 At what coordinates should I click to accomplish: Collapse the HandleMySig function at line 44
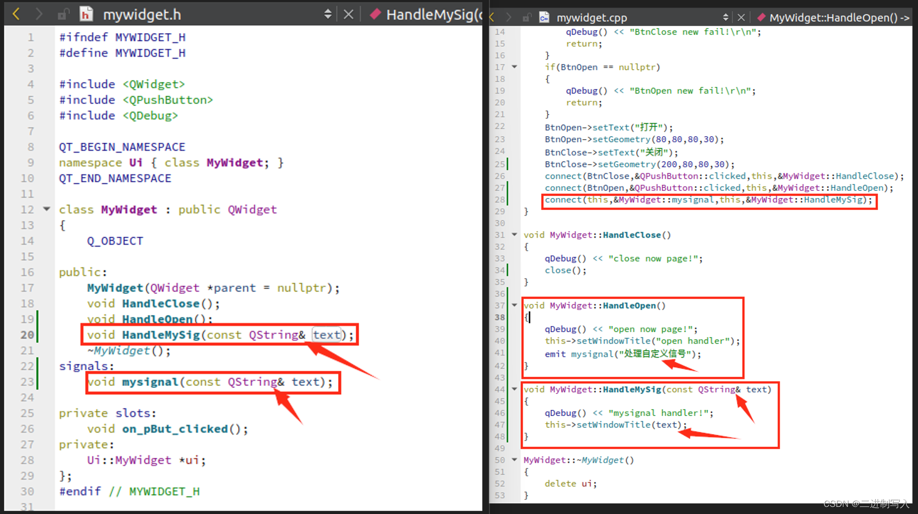pos(515,389)
